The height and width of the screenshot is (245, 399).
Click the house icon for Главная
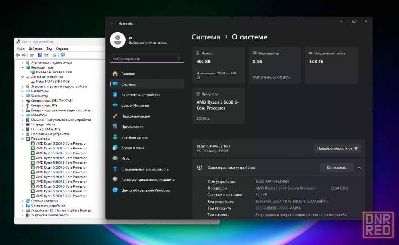[115, 73]
